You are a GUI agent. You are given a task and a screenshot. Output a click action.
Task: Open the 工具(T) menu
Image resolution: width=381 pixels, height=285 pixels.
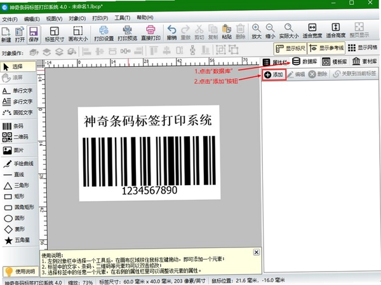point(122,18)
